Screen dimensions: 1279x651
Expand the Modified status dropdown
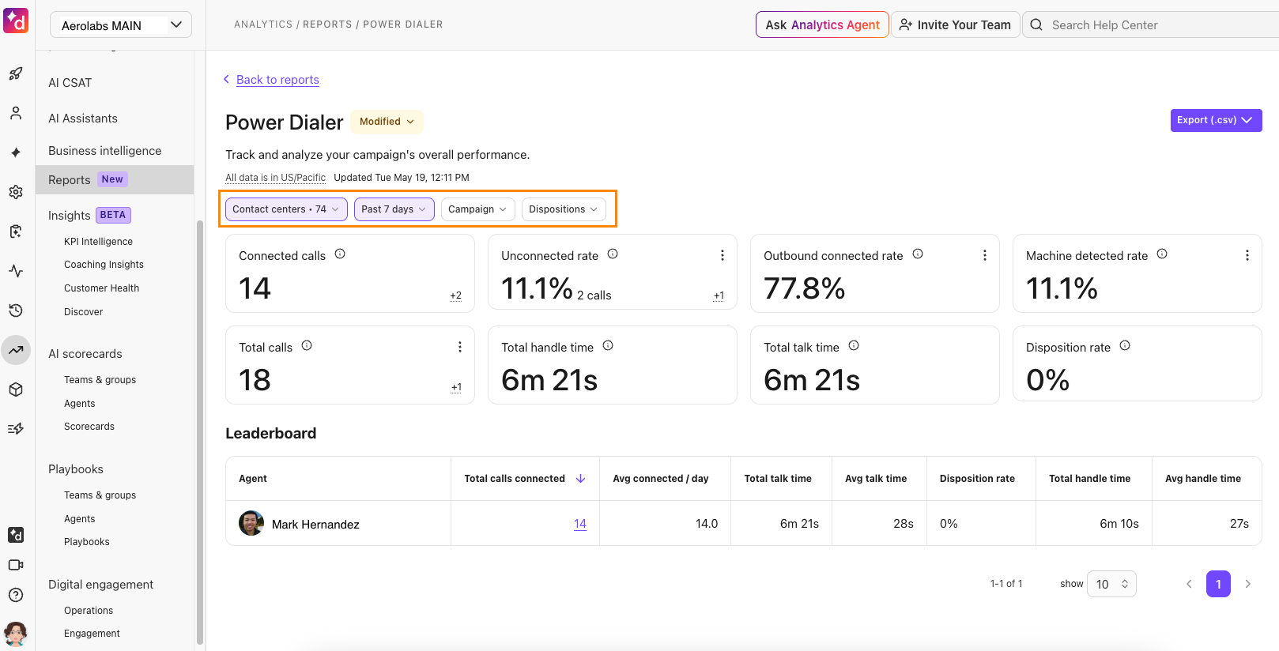click(x=387, y=122)
